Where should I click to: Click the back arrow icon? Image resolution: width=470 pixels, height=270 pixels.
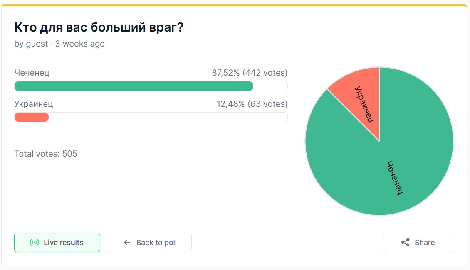click(127, 243)
